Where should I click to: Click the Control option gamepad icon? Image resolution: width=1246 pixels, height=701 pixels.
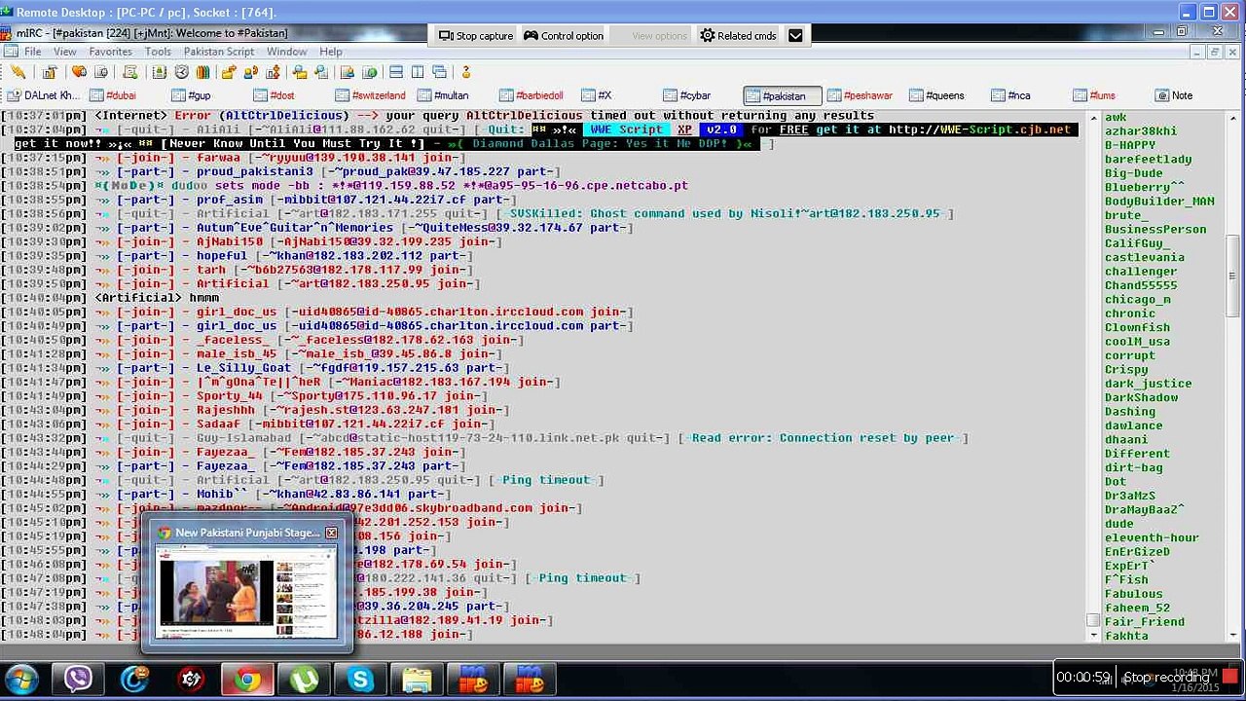tap(531, 36)
